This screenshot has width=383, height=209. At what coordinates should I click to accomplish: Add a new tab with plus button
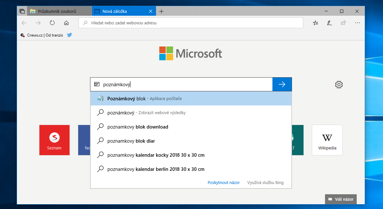(x=161, y=11)
